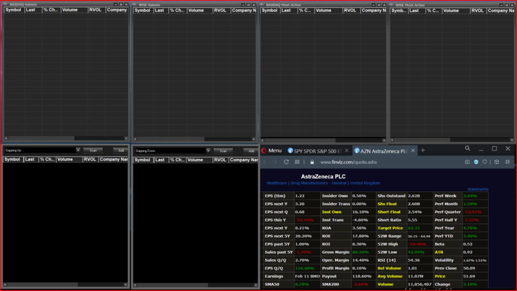Minimize the Opera browser window
The image size is (517, 291).
pos(481,149)
